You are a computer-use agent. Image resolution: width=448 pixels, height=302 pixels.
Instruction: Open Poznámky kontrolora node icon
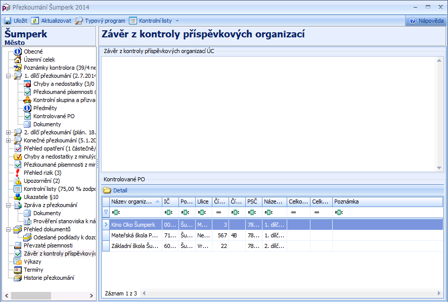[x=18, y=68]
